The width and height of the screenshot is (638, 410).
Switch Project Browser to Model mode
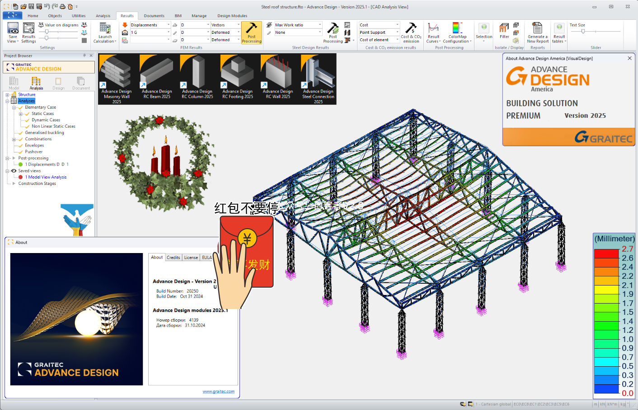point(14,83)
